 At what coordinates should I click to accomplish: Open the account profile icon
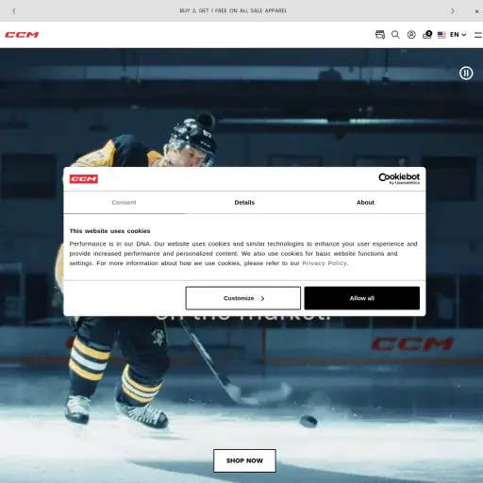click(411, 35)
